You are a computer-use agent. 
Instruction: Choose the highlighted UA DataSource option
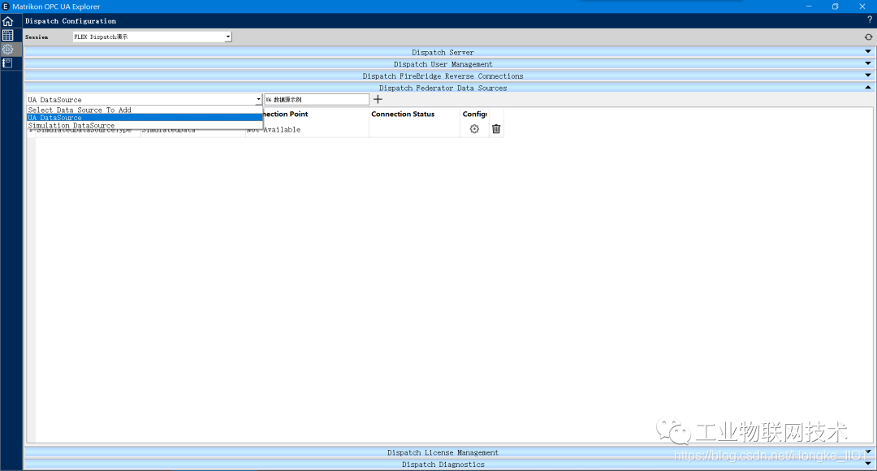[x=145, y=118]
